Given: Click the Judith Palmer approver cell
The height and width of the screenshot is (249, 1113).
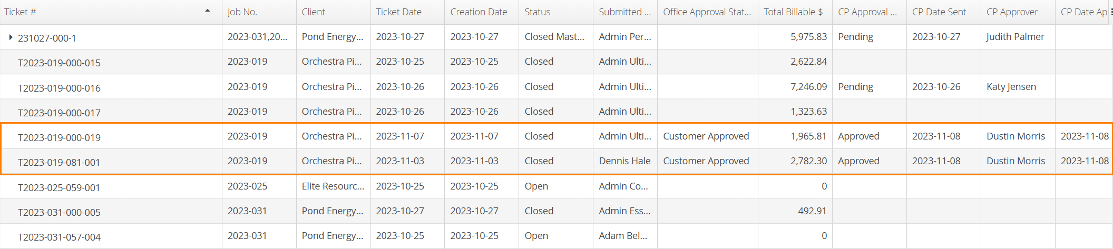Looking at the screenshot, I should tap(1016, 37).
